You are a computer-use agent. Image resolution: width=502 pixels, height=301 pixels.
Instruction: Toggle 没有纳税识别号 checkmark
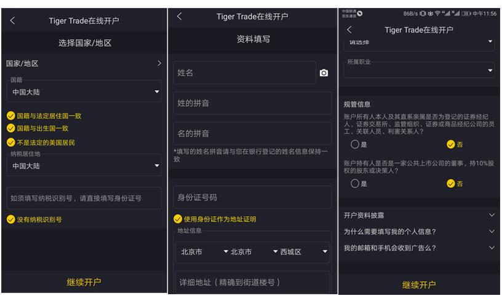coord(11,219)
